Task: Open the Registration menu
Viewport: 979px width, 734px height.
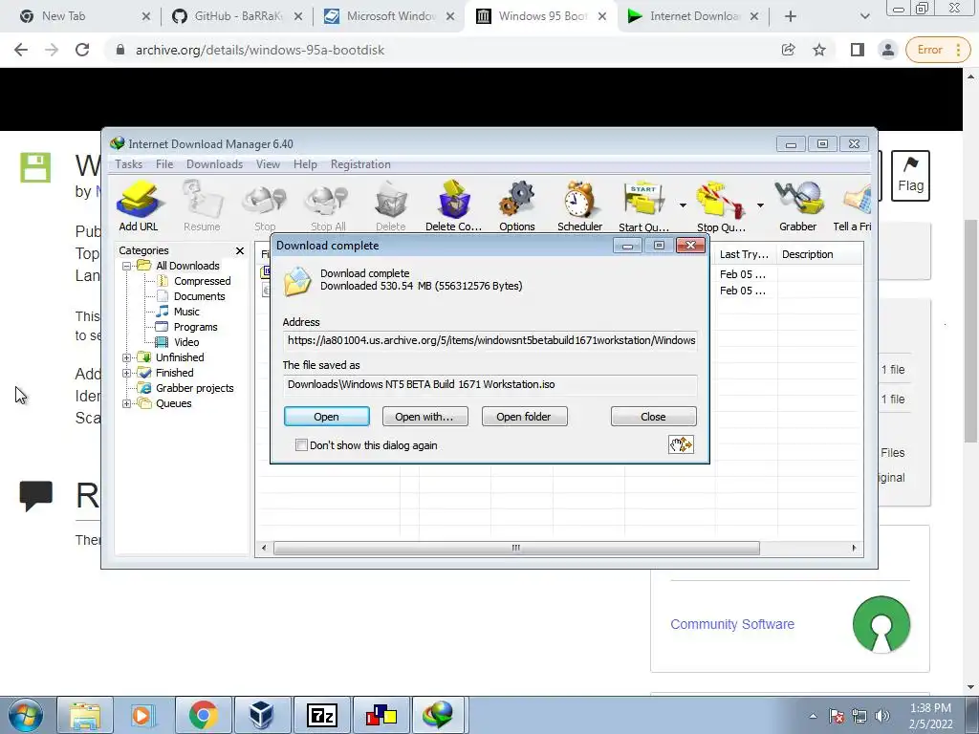Action: coord(360,164)
